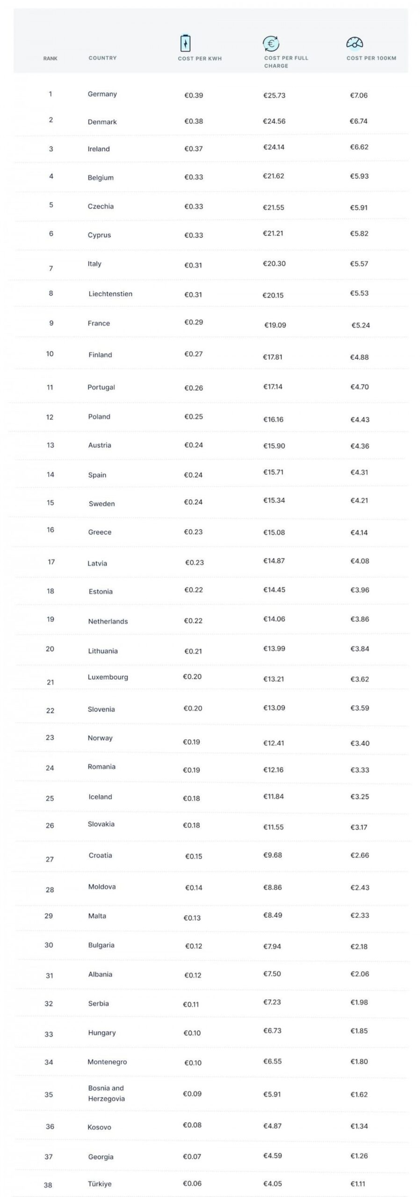This screenshot has height=1197, width=420.
Task: Select the Liechtenstien country cell
Action: (x=110, y=294)
